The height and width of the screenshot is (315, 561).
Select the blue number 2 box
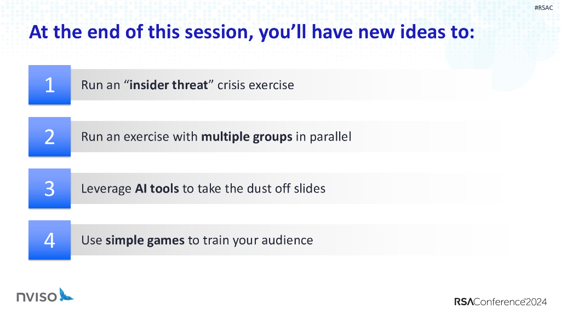49,137
